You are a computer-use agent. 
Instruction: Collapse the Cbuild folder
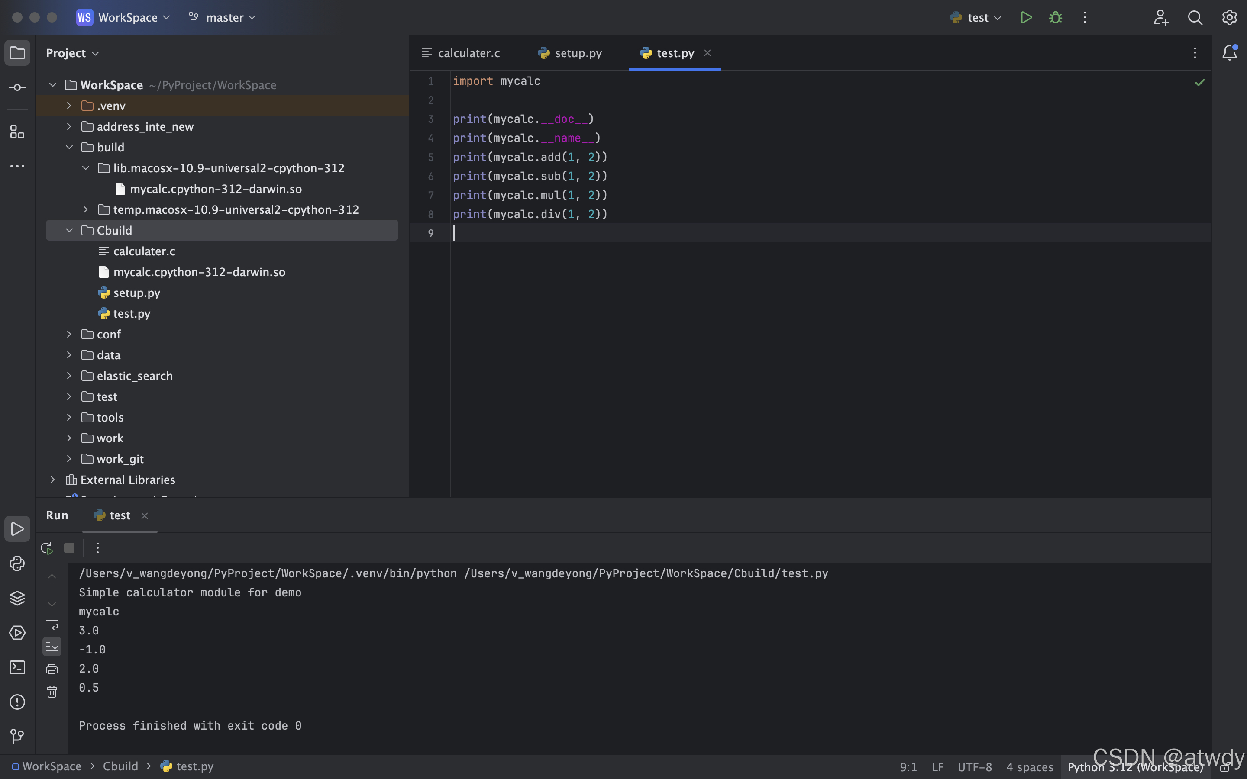pyautogui.click(x=69, y=230)
